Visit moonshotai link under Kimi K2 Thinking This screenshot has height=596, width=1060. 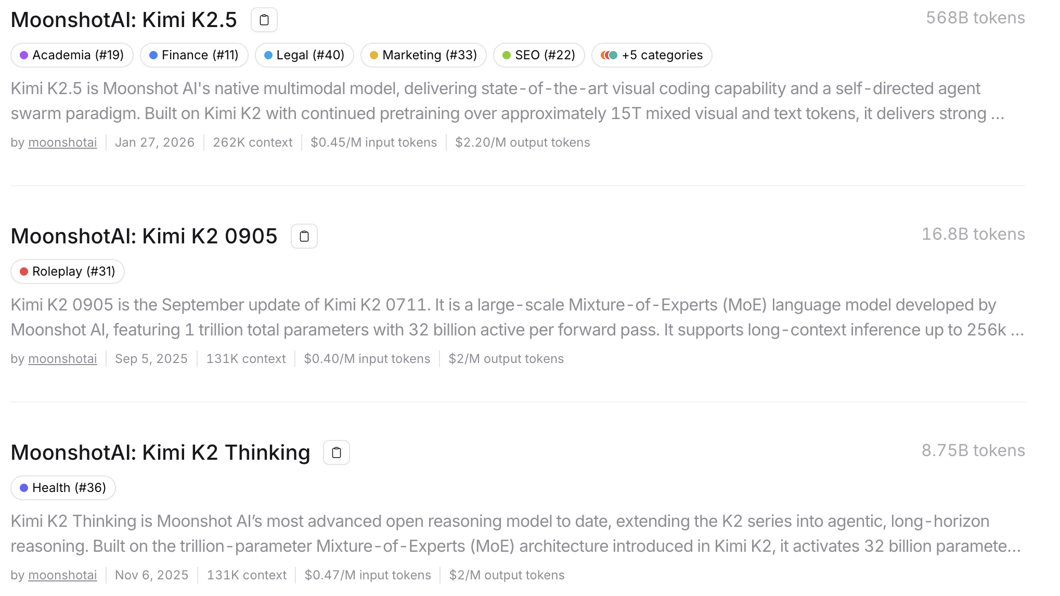62,575
